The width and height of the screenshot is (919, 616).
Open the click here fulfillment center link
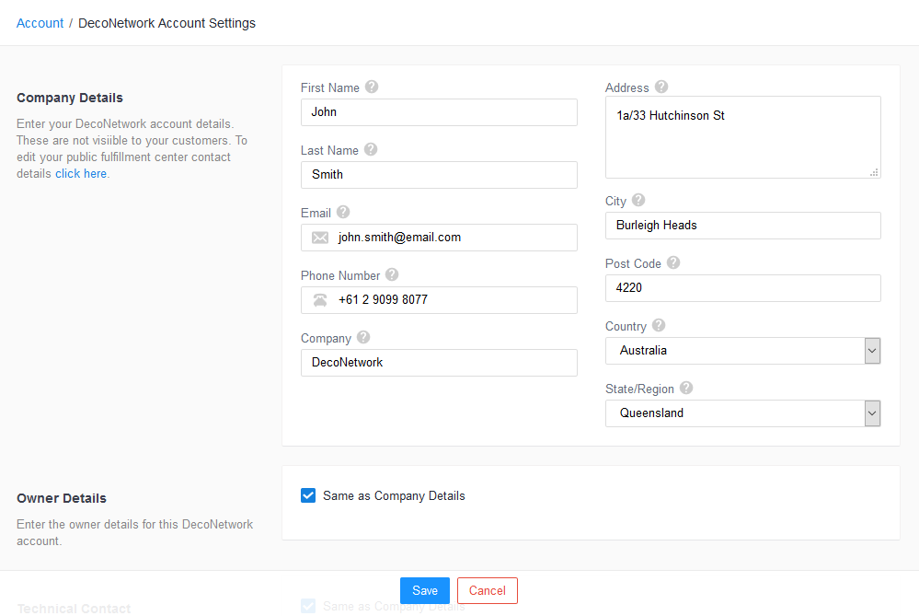81,173
